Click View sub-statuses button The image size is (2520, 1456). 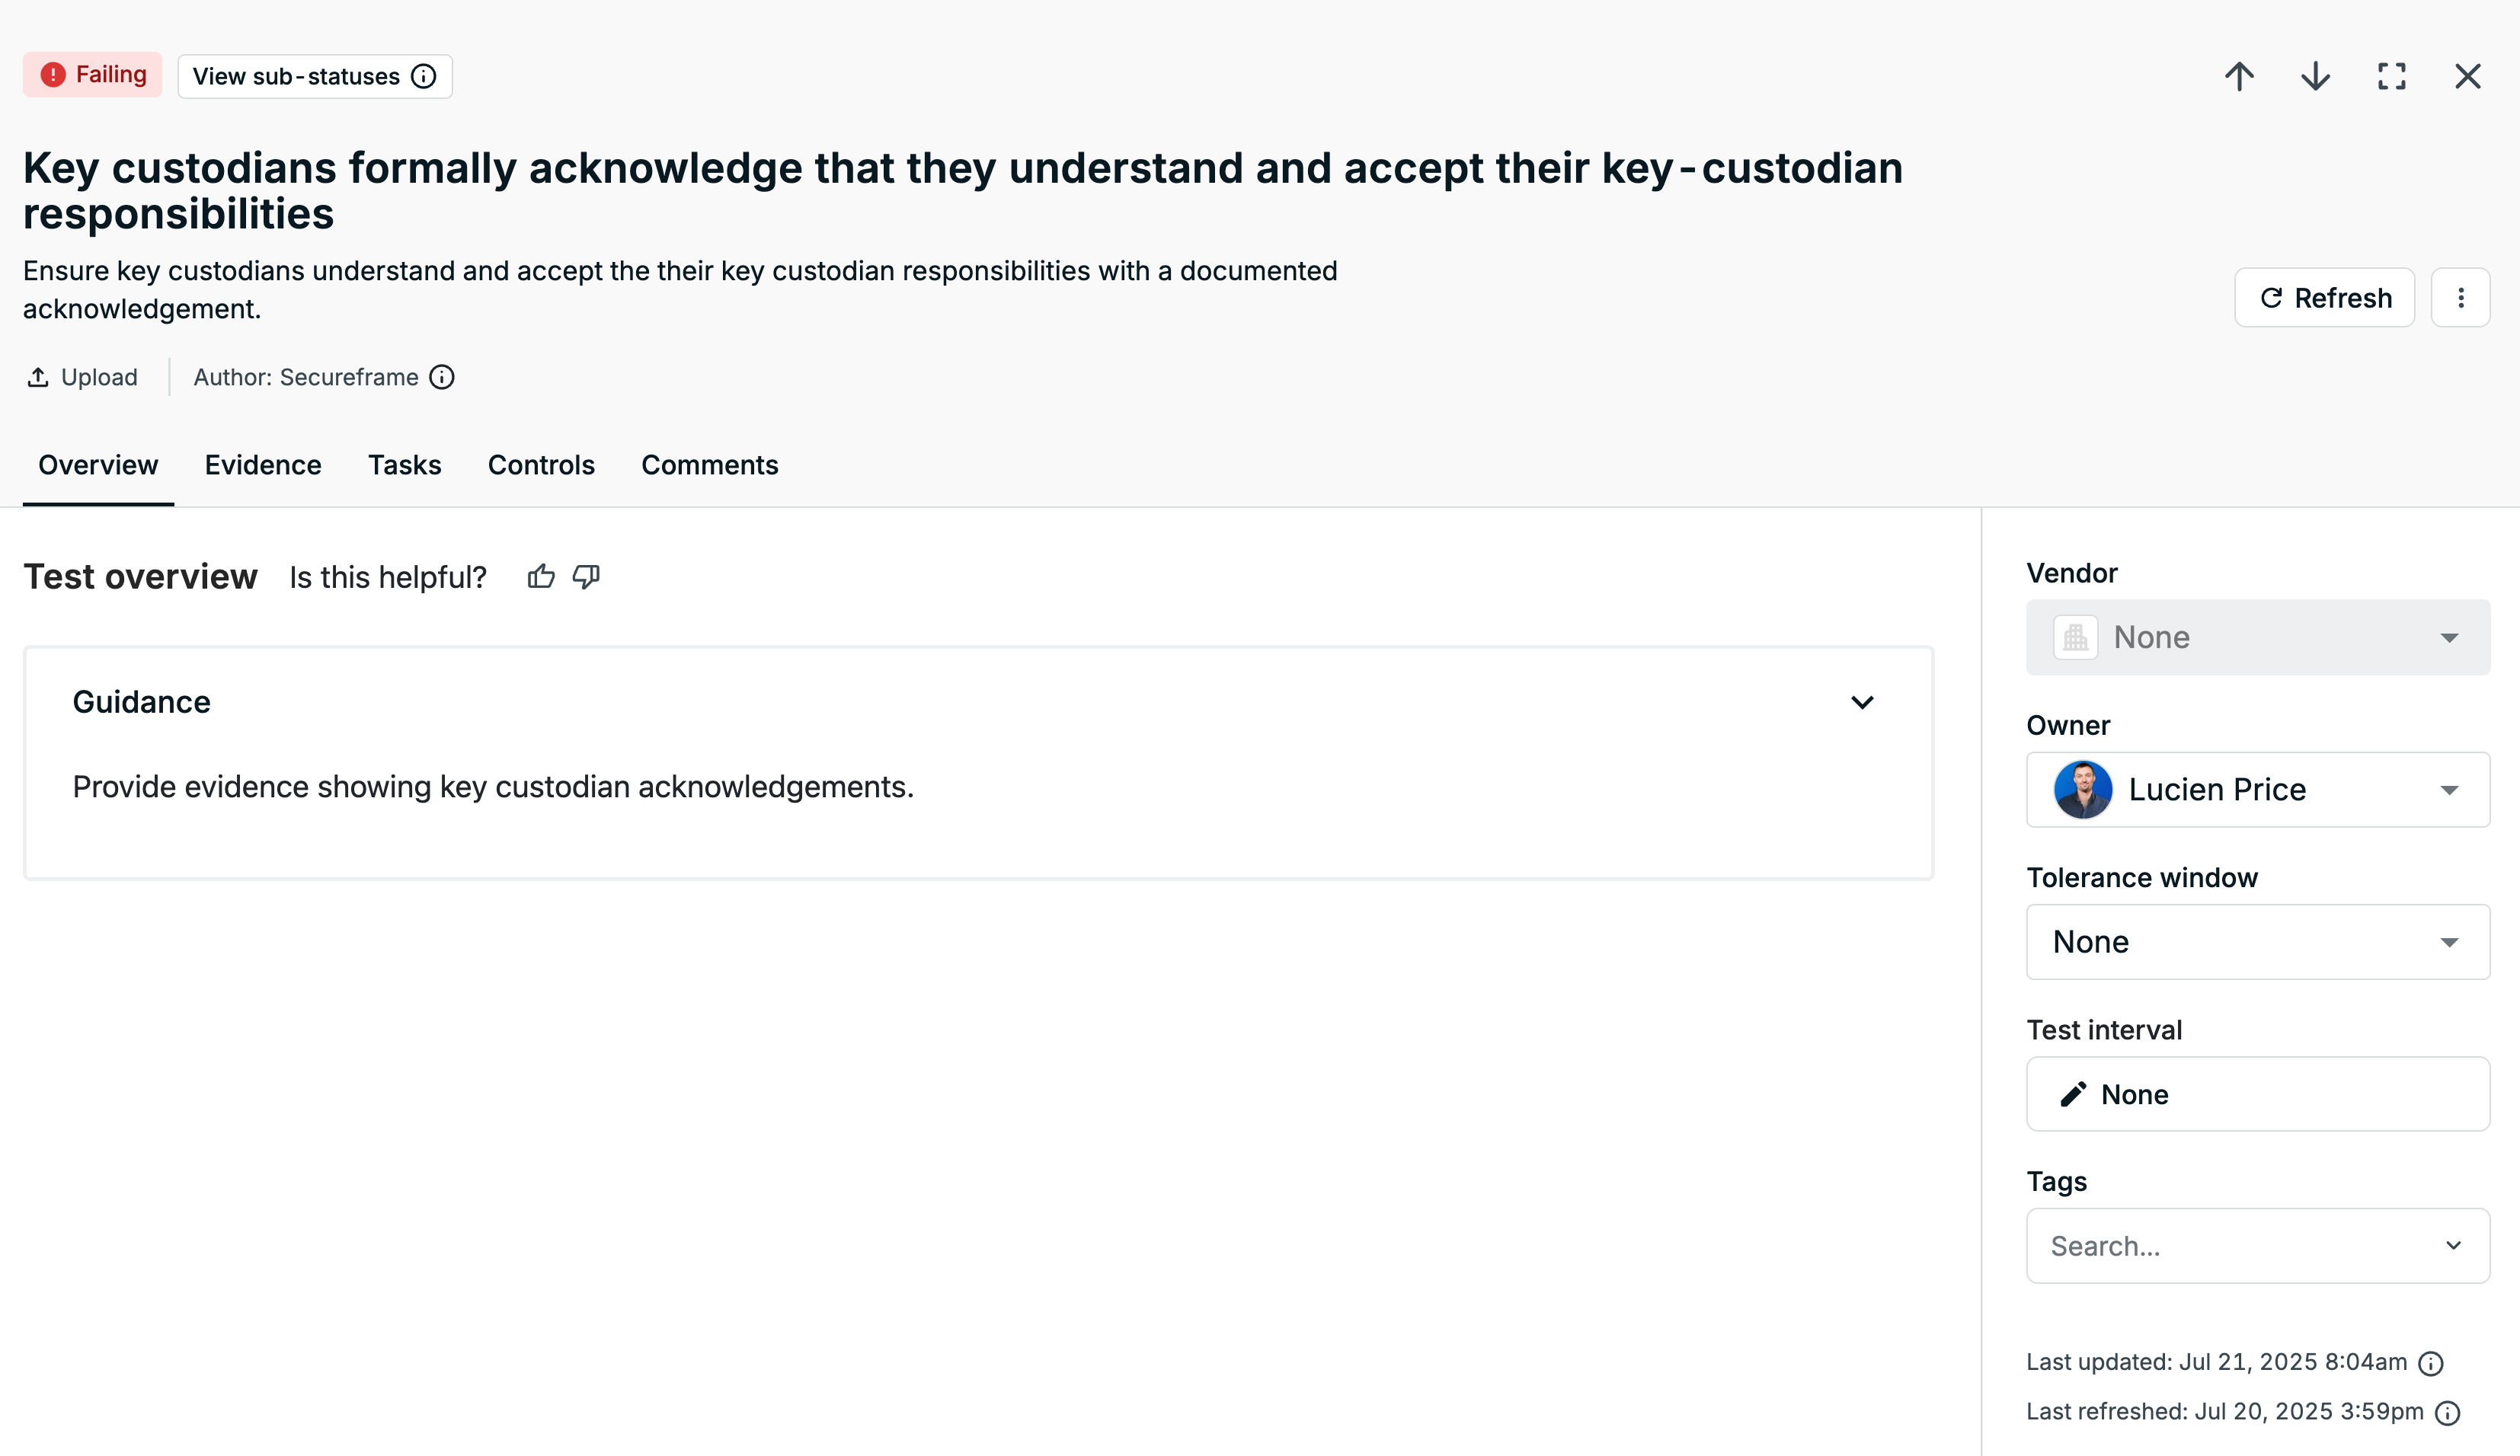point(315,76)
